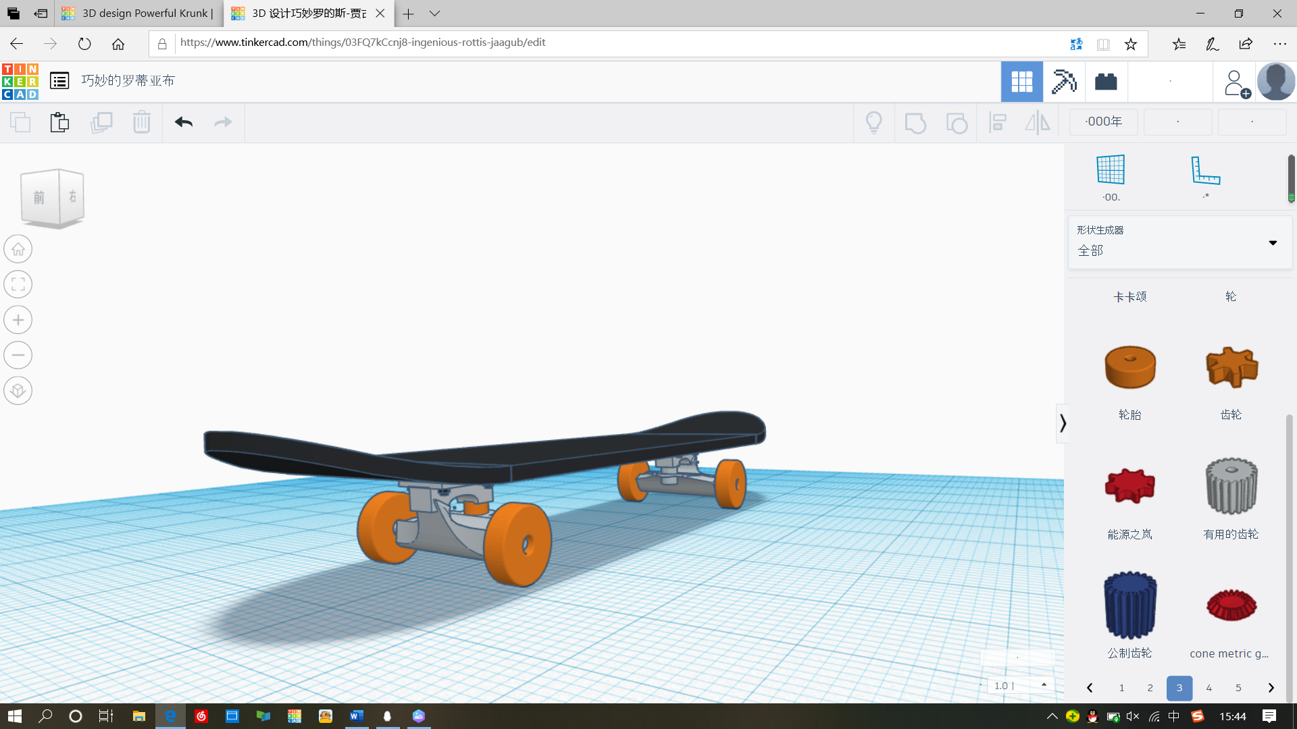Viewport: 1297px width, 729px height.
Task: Go to shape generator page 2
Action: [1150, 688]
